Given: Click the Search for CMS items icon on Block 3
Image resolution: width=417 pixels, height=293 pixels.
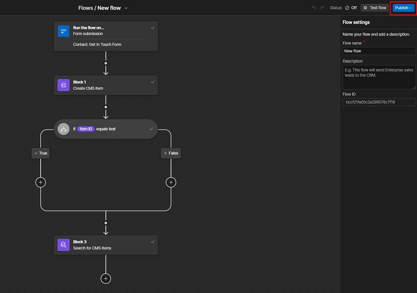Looking at the screenshot, I should [x=63, y=245].
